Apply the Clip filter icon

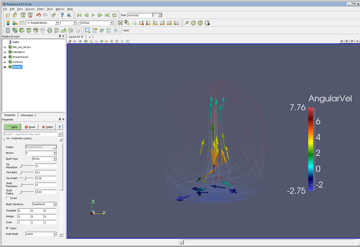click(x=22, y=30)
